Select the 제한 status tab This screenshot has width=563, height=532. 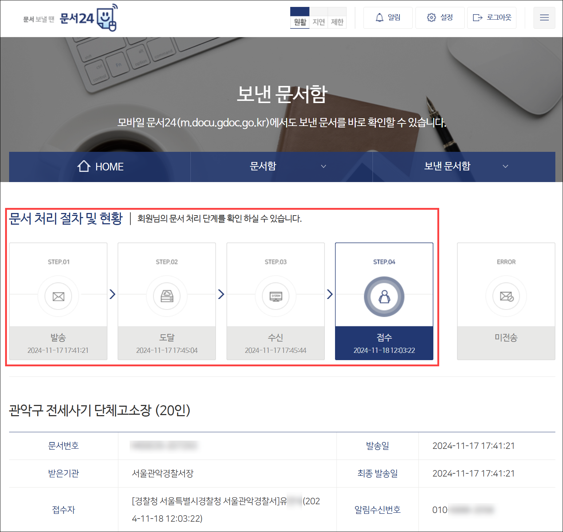(x=337, y=18)
